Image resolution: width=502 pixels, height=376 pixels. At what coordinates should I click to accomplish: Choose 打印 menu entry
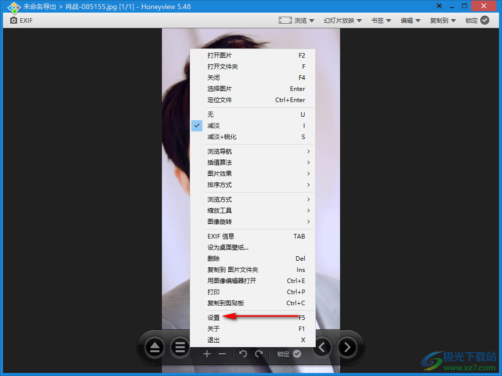(253, 292)
